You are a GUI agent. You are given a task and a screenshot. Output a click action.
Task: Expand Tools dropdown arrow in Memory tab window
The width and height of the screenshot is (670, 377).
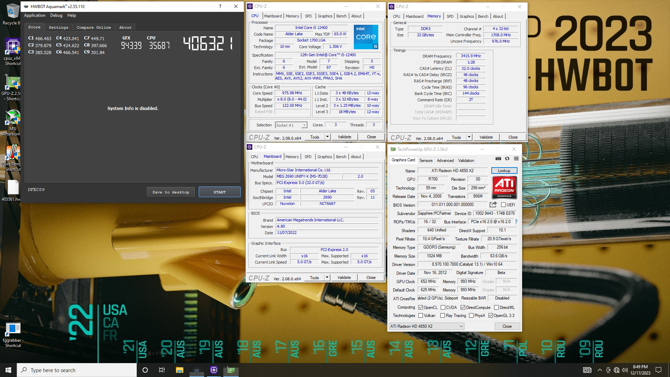click(469, 137)
